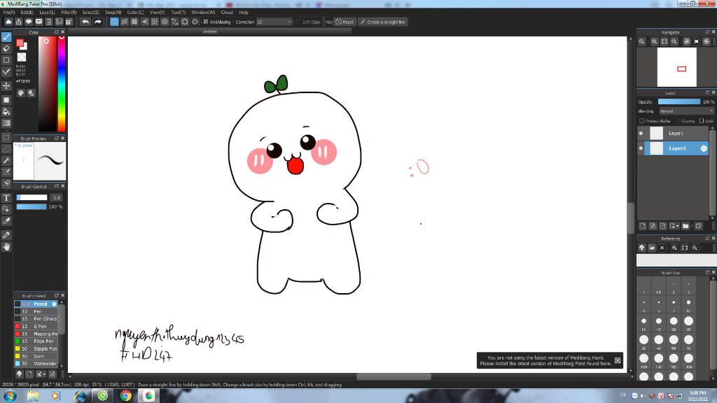Select the Magic Wand tool

(x=6, y=160)
